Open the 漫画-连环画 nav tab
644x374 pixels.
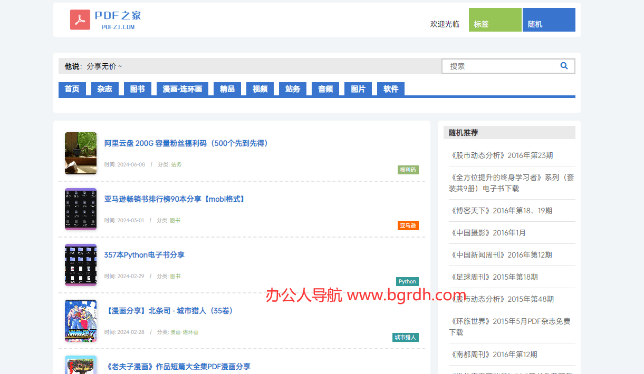[x=182, y=89]
